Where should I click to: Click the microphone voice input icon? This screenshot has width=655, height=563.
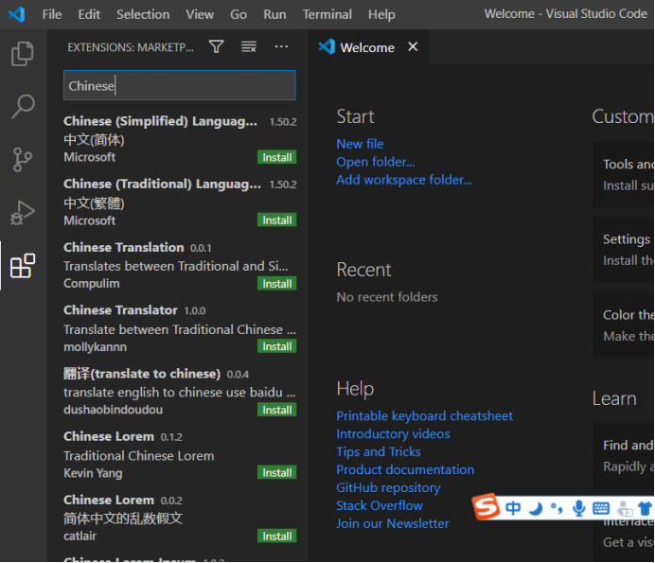pos(579,508)
